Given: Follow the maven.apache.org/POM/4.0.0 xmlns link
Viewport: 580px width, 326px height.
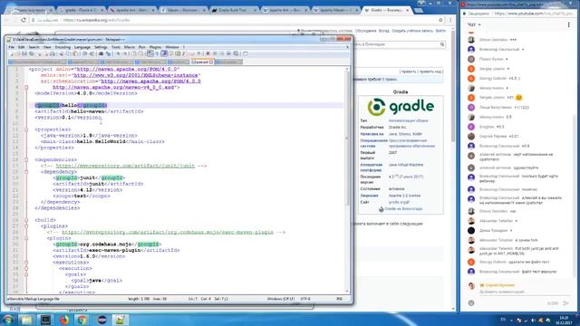Looking at the screenshot, I should 127,69.
